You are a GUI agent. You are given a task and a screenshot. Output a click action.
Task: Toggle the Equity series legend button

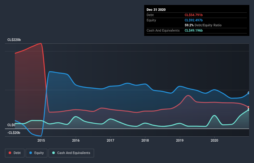pyautogui.click(x=37, y=153)
